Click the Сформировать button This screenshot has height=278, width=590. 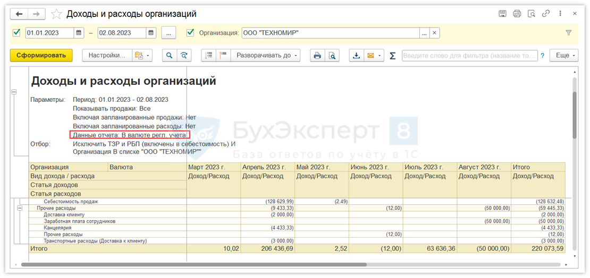pos(41,55)
